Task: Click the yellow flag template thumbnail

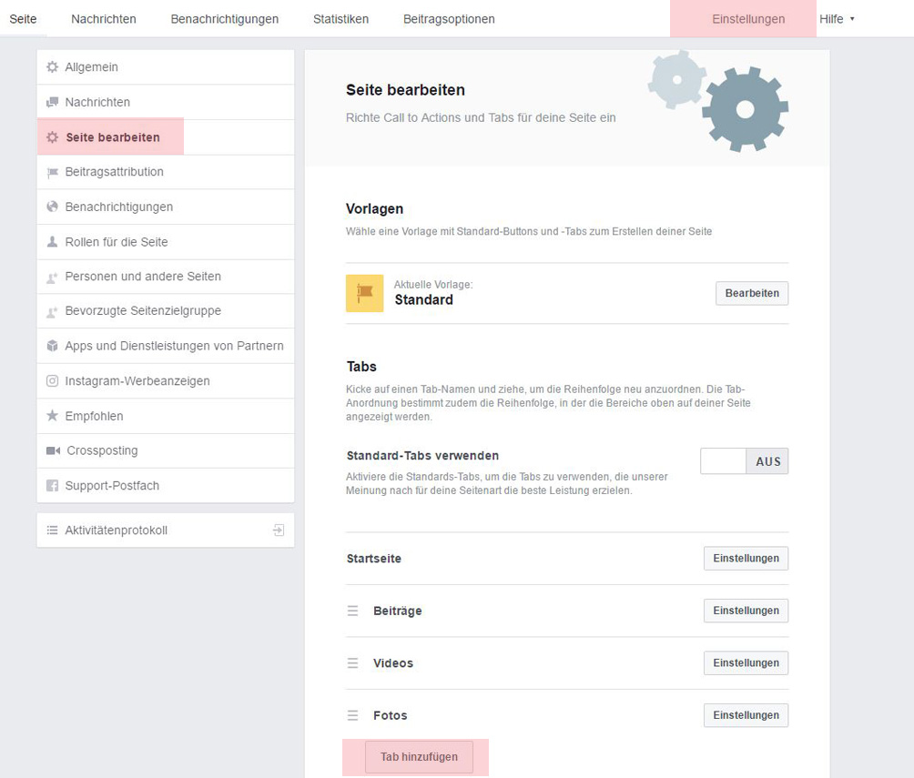Action: point(364,293)
